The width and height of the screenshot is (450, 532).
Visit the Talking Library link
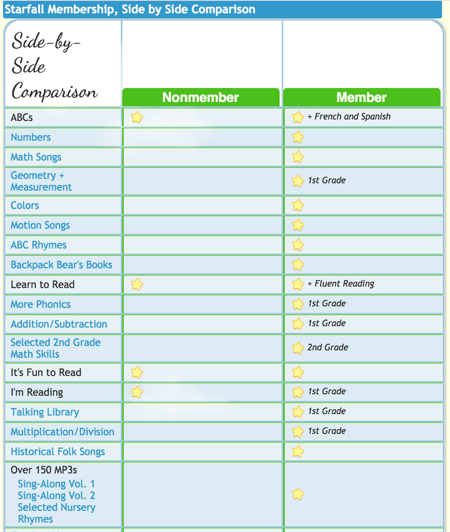45,412
